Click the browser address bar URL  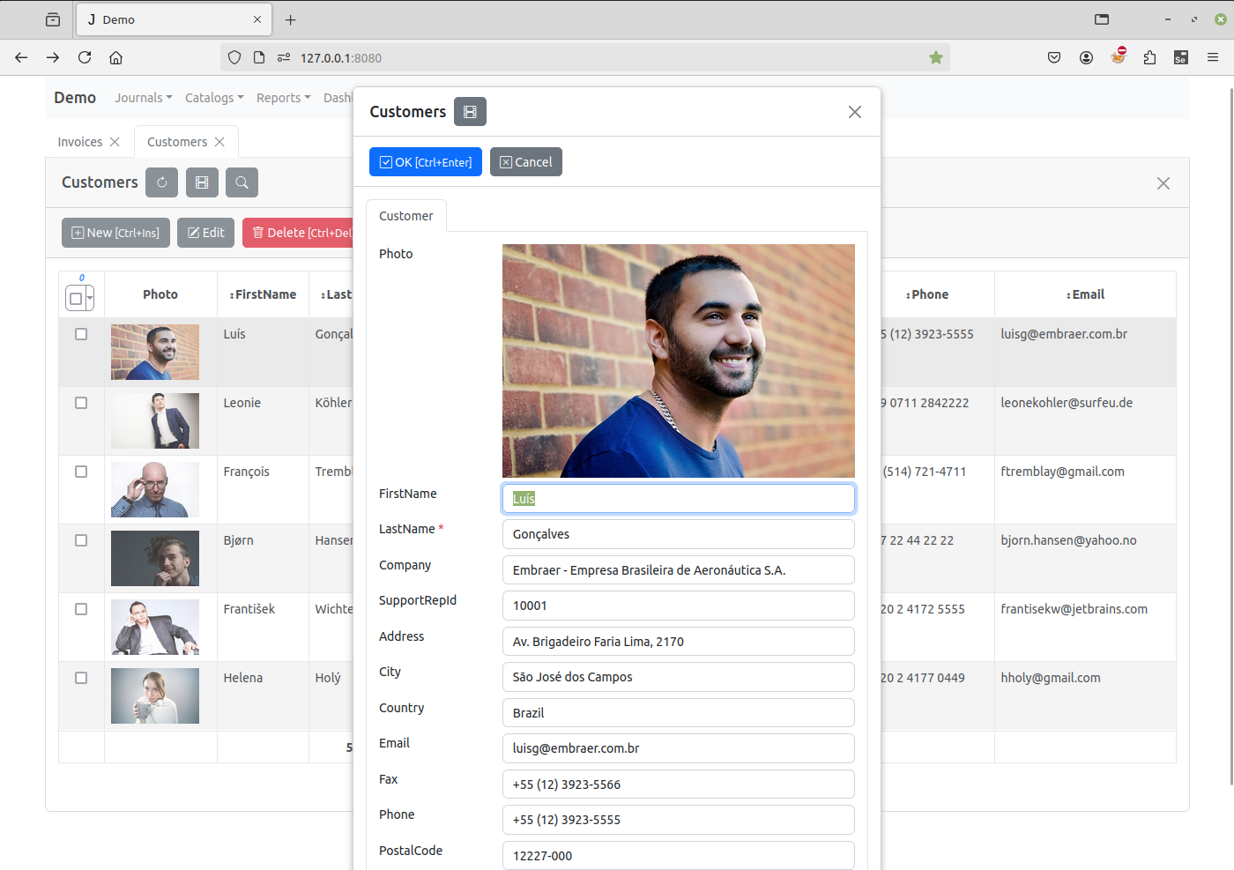pos(341,58)
